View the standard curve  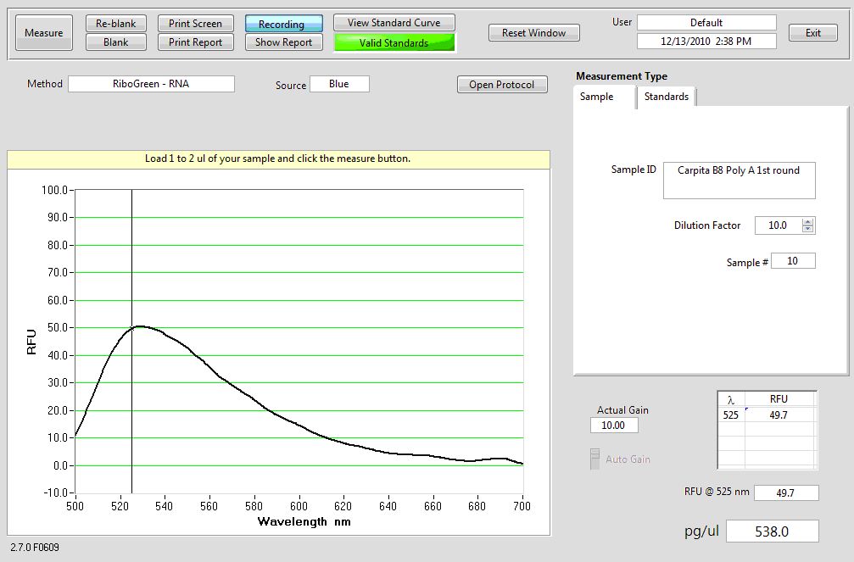click(x=394, y=23)
